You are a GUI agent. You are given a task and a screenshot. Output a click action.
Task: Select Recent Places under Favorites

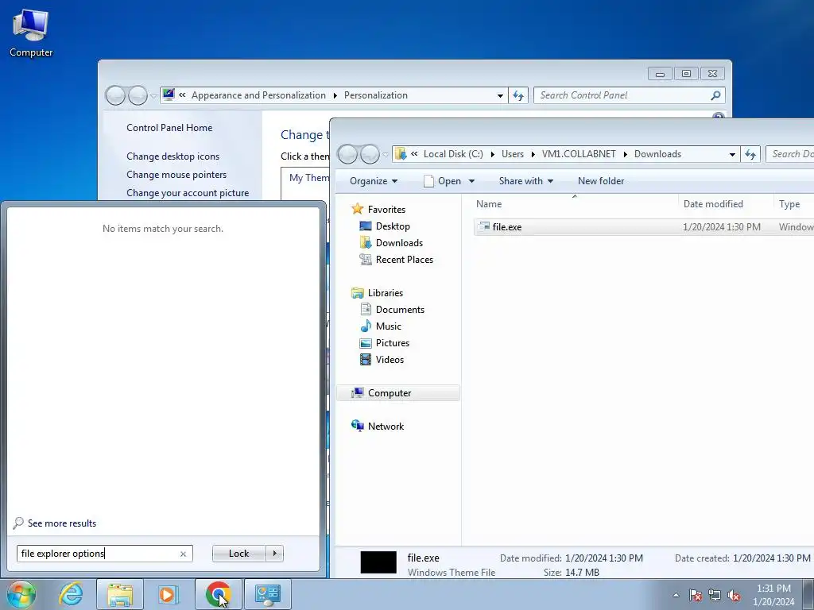[x=405, y=260]
